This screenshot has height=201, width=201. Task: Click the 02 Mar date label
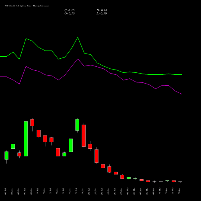tap(128, 191)
